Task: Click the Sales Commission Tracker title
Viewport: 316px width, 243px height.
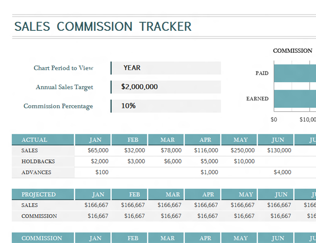Action: 103,27
